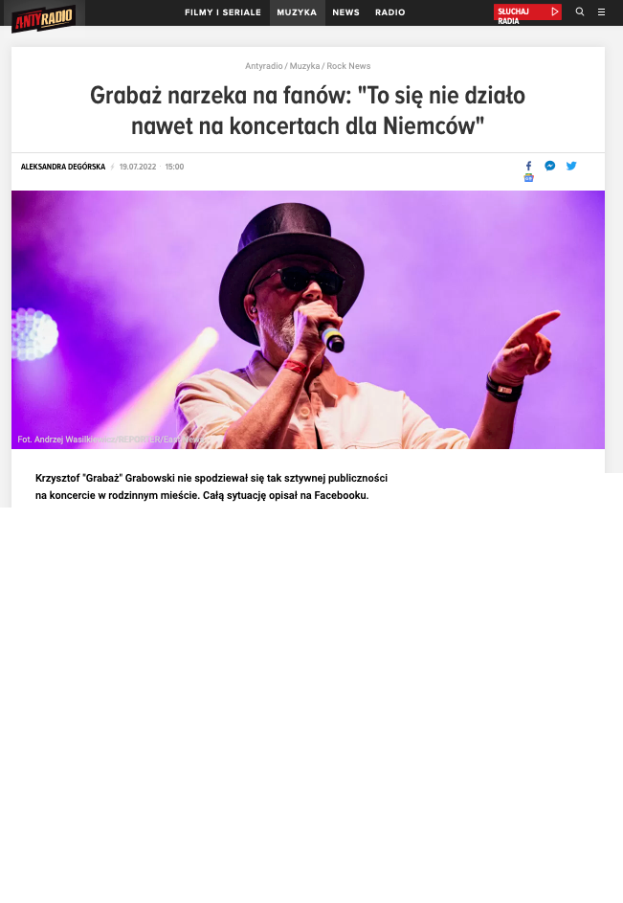Open the Filmy i Seriale menu
The height and width of the screenshot is (903, 623).
223,12
